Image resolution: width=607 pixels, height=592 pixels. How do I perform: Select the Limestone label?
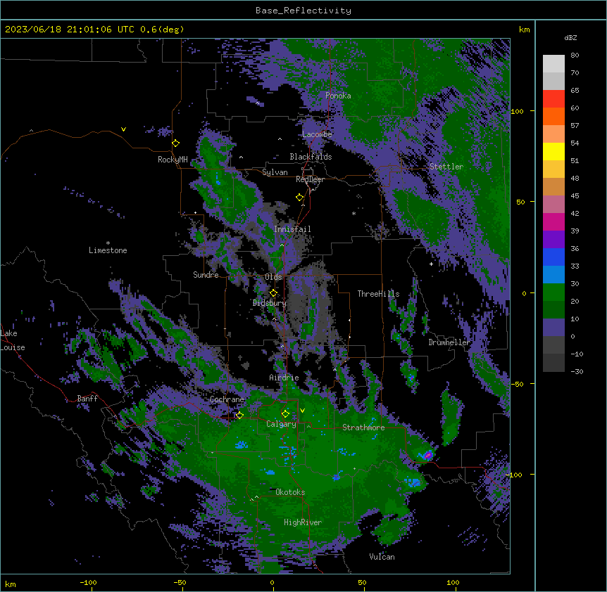coord(108,250)
